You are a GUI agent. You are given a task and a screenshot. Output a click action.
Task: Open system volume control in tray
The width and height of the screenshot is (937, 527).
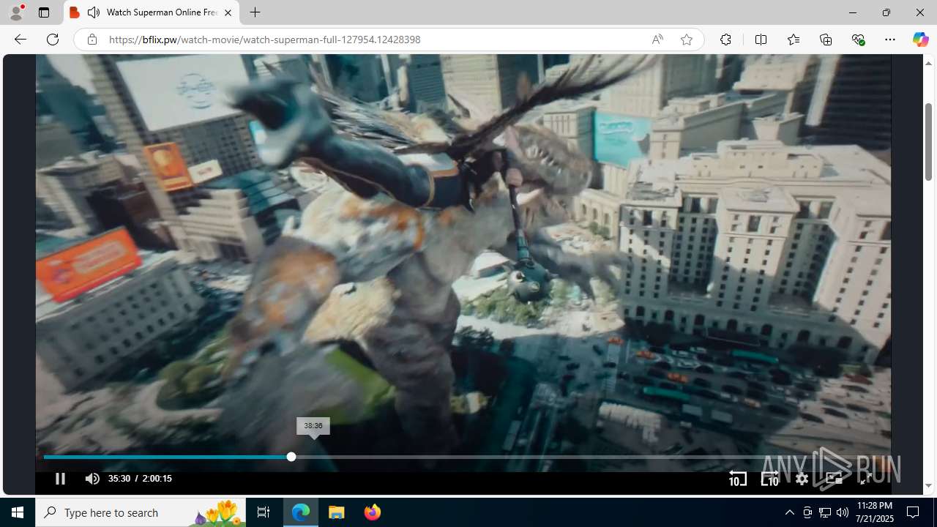842,512
